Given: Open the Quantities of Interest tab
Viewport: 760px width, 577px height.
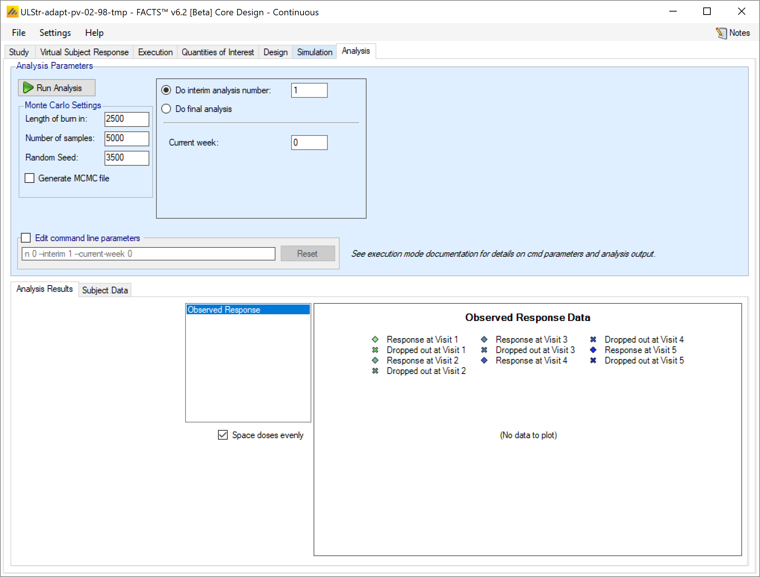Looking at the screenshot, I should (218, 52).
